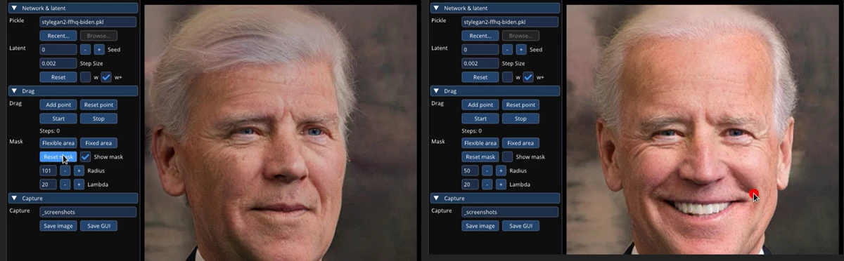This screenshot has width=844, height=261.
Task: Decrease Radius with minus in left panel
Action: point(65,170)
